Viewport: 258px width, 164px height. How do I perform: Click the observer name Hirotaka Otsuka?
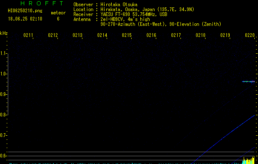point(119,5)
